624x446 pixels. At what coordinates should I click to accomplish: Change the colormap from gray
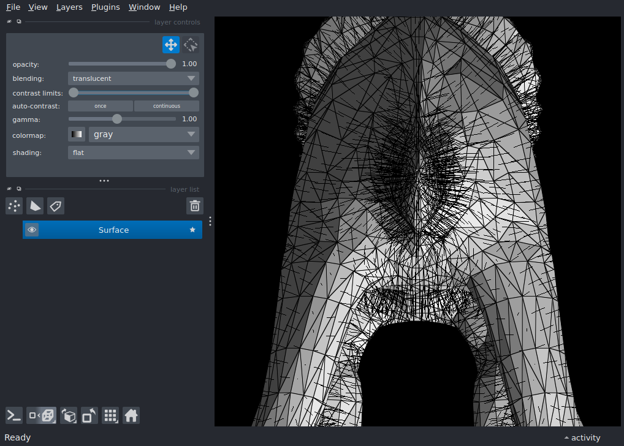point(143,134)
